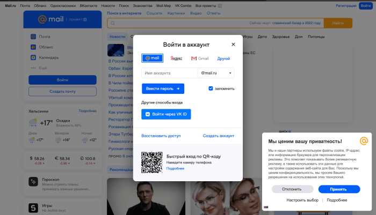
Task: Open the Восстановить доступ link
Action: point(161,136)
